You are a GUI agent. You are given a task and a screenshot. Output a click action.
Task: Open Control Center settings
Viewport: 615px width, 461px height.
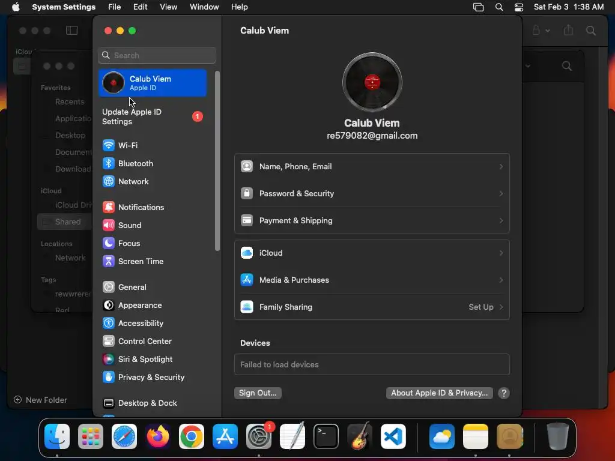152,342
